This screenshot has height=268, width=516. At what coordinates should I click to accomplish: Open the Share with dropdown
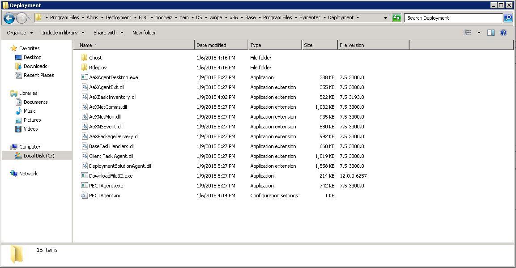[x=108, y=33]
